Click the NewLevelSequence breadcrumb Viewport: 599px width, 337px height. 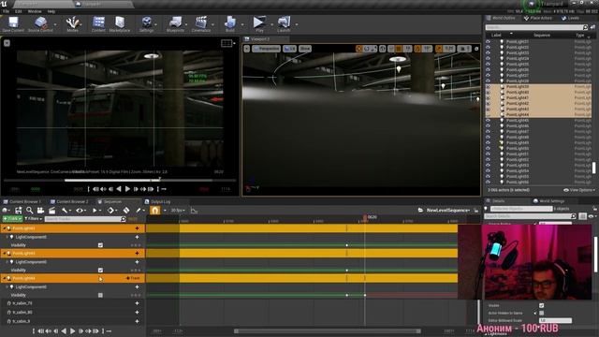coord(447,210)
